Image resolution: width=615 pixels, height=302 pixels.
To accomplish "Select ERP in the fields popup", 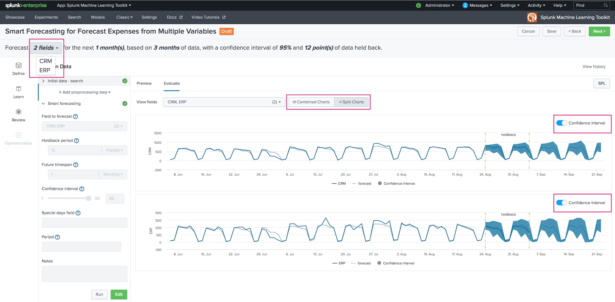I will [x=45, y=70].
